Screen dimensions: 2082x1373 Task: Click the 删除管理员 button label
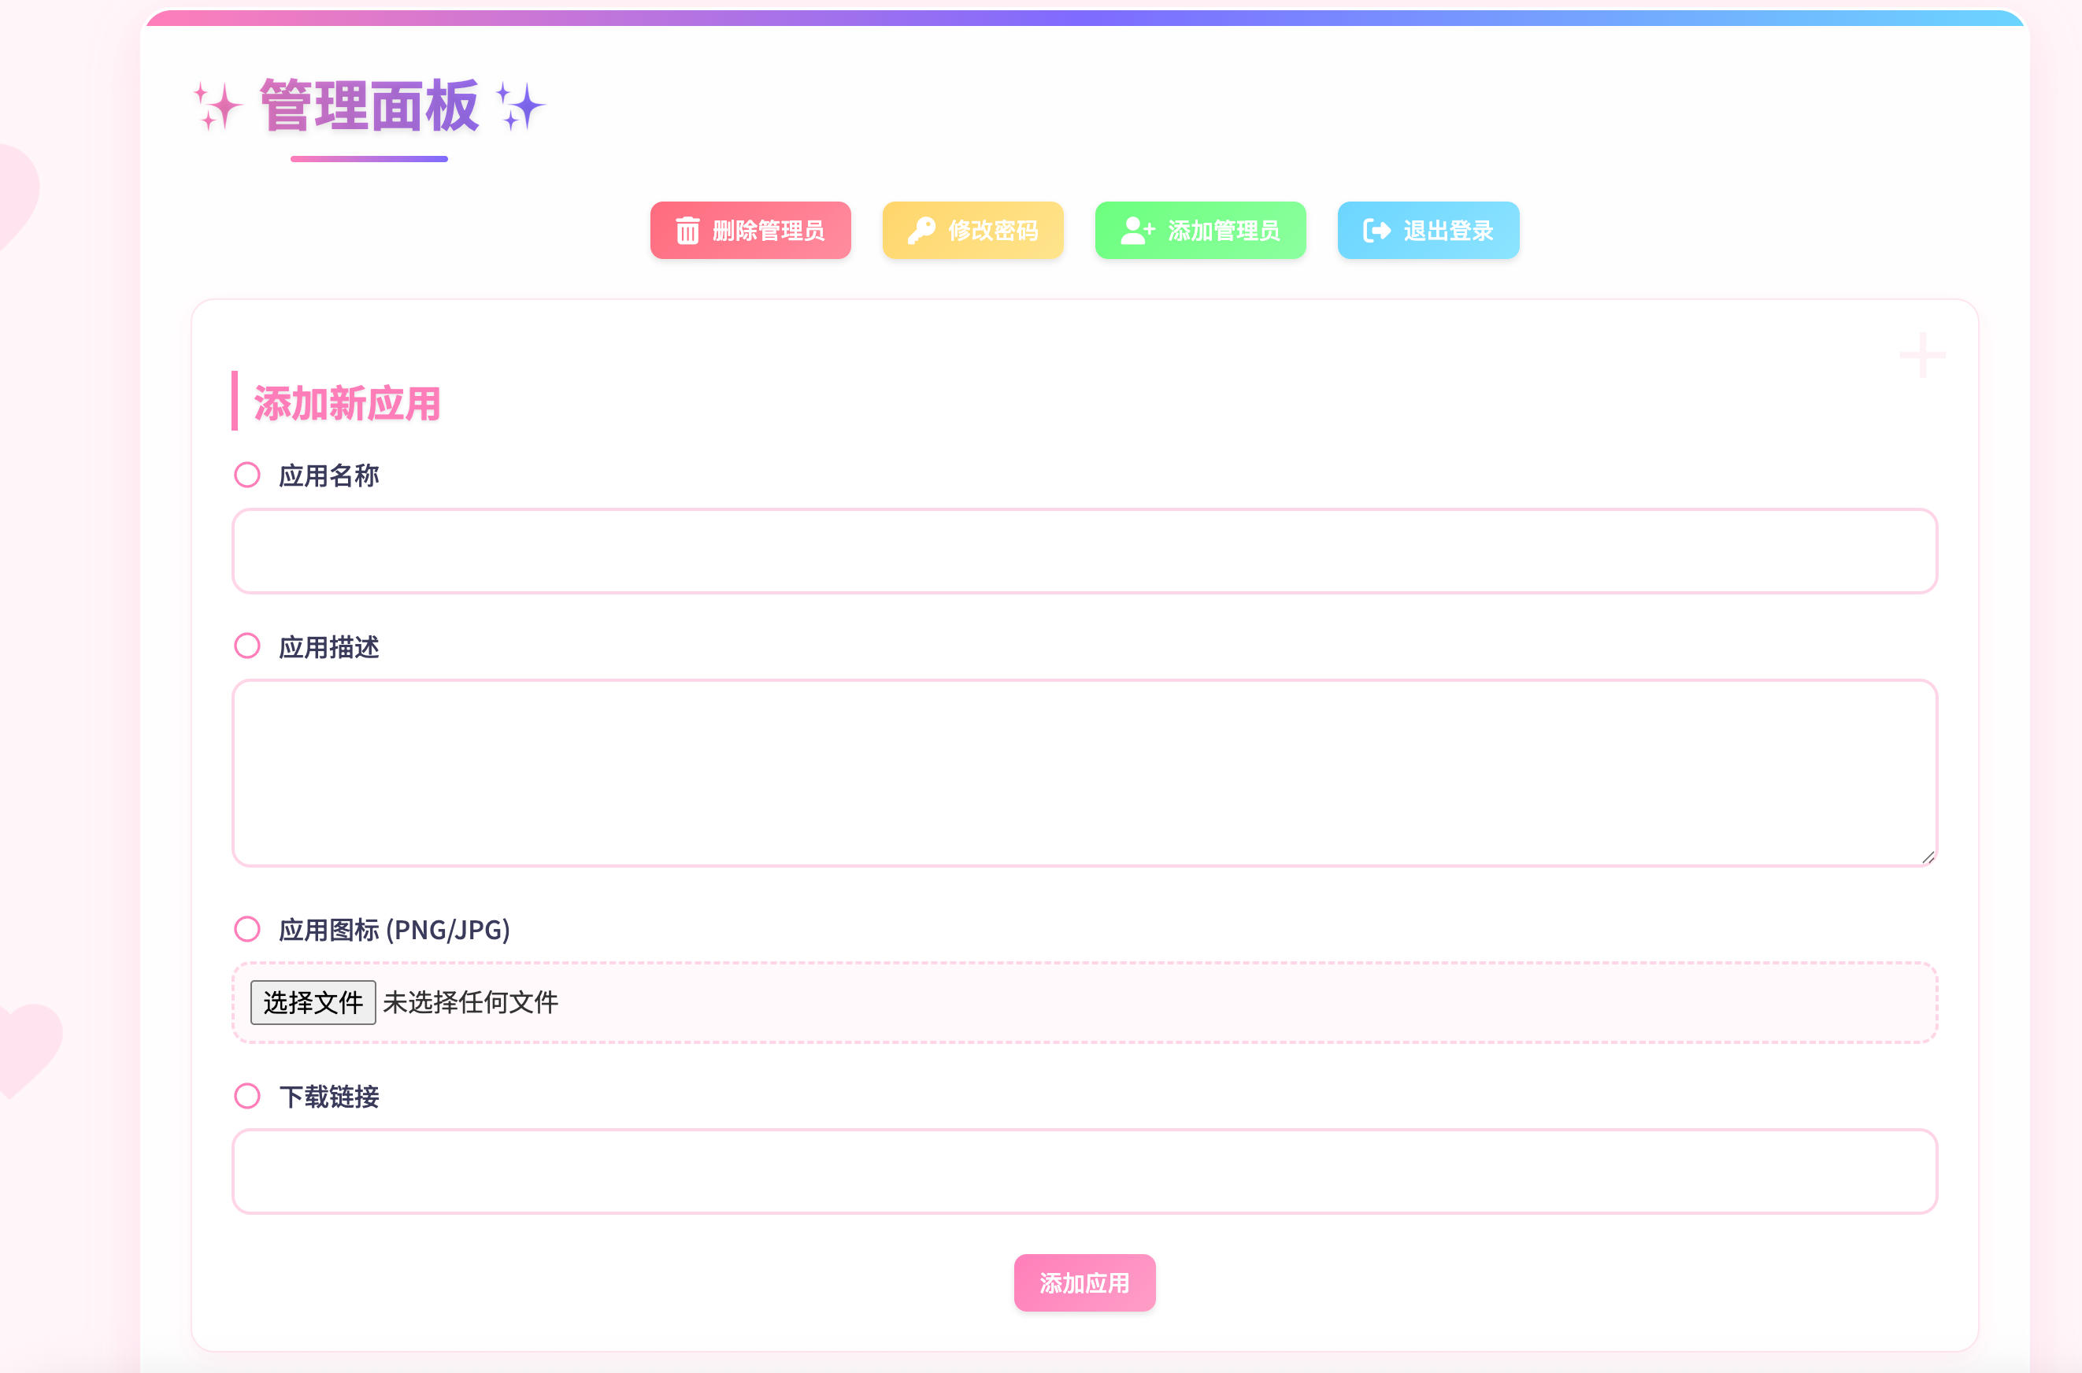click(x=769, y=231)
